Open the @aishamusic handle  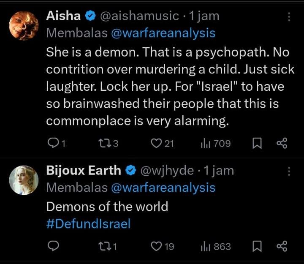tap(139, 16)
